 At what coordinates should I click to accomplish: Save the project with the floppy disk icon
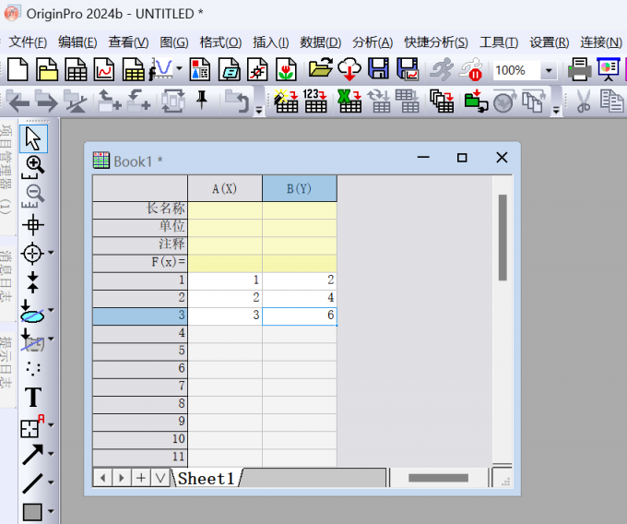(x=378, y=68)
